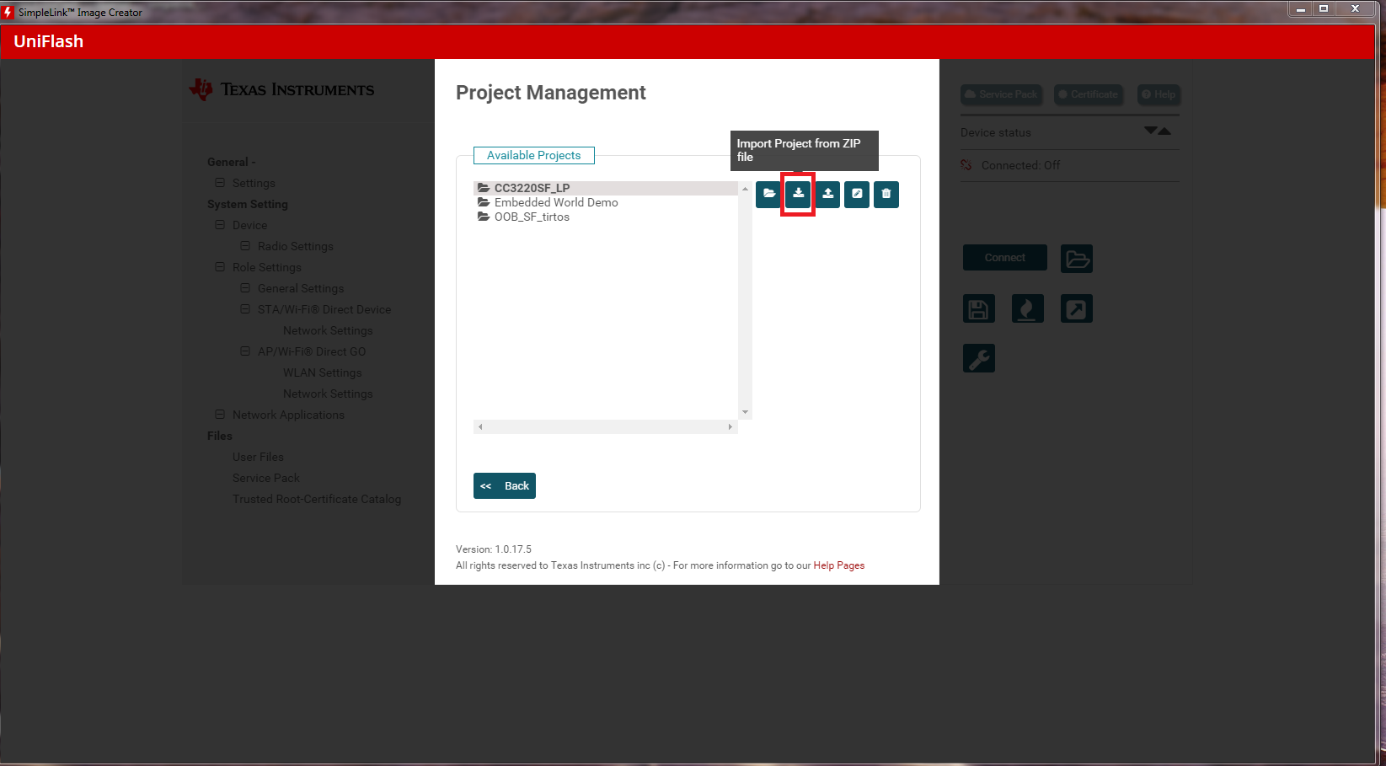This screenshot has width=1386, height=766.
Task: Click the arrow-in-box export icon
Action: pos(1077,308)
